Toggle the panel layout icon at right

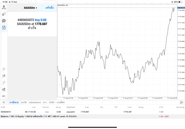pyautogui.click(x=182, y=102)
